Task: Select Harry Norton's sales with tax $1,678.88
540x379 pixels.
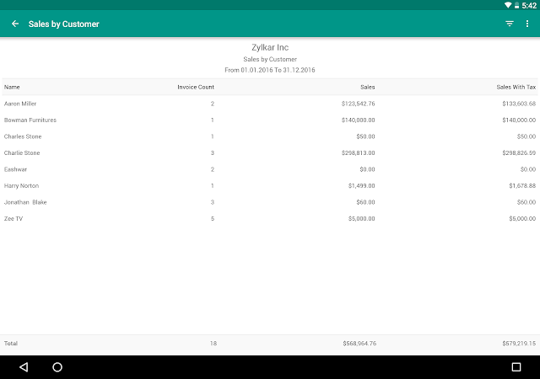Action: click(522, 186)
